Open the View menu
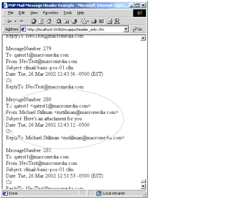 [34, 13]
